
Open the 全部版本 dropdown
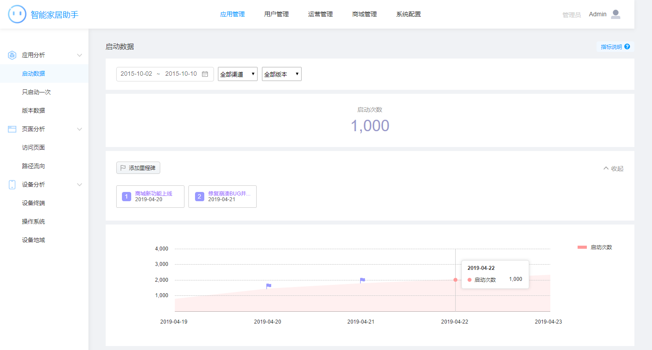(282, 74)
